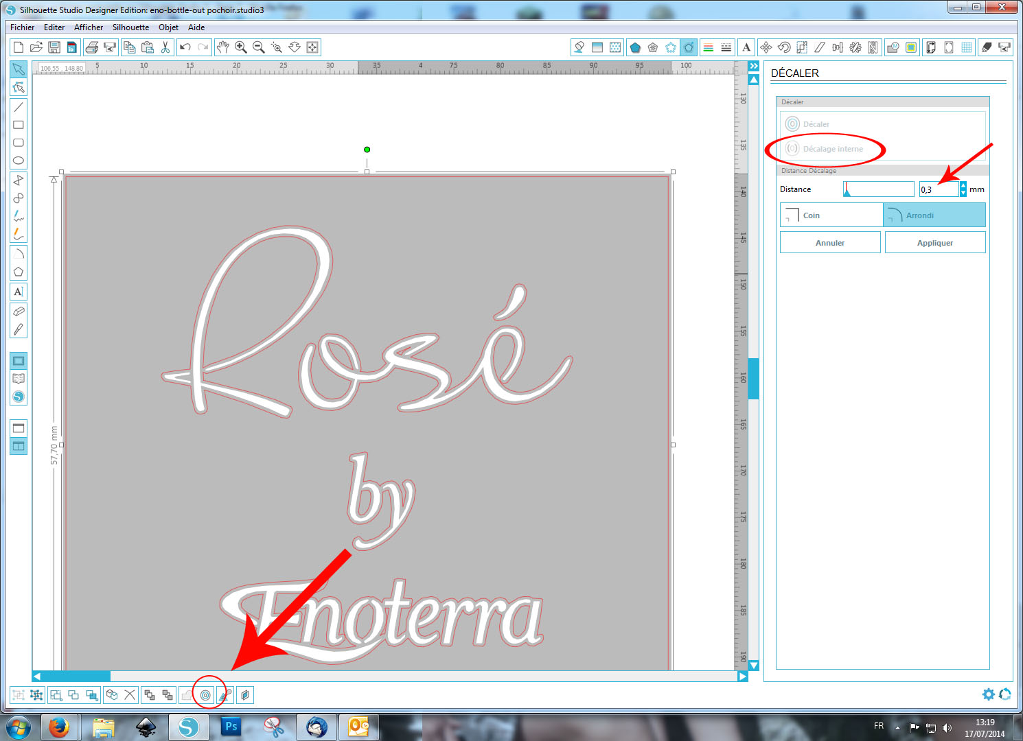1023x741 pixels.
Task: Select the Text tool in the left toolbar
Action: [x=19, y=292]
